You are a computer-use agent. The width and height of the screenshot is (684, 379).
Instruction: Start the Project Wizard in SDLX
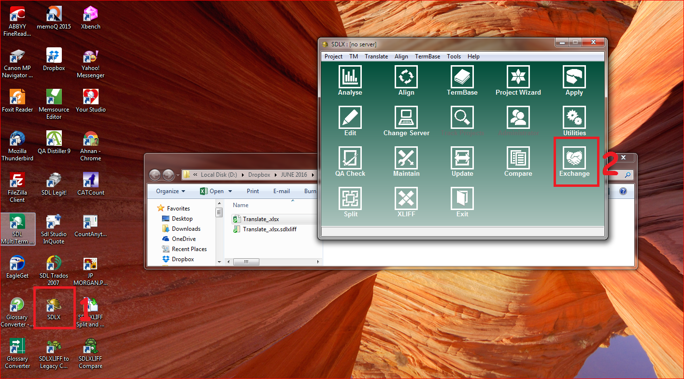pos(518,81)
